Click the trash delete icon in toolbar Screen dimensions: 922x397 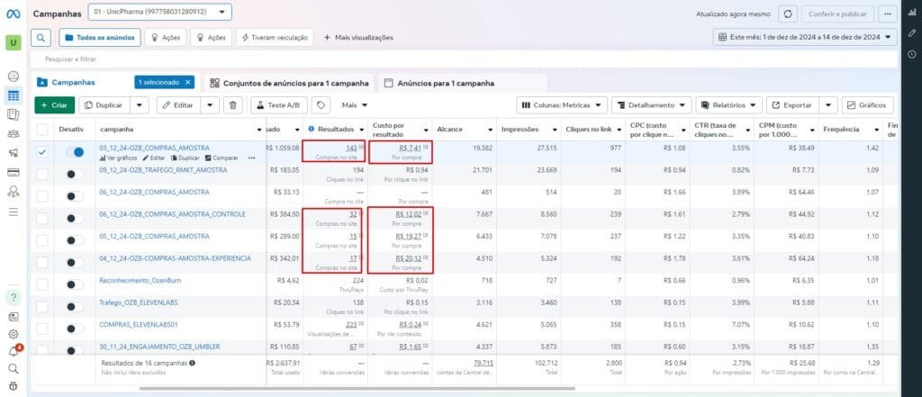[234, 105]
